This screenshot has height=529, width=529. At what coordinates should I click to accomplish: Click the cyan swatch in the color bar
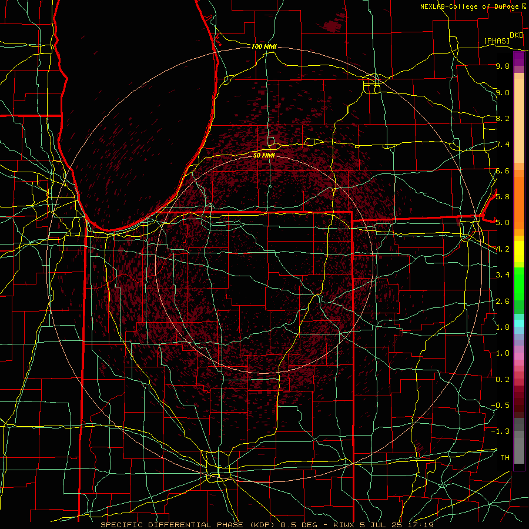pyautogui.click(x=519, y=323)
